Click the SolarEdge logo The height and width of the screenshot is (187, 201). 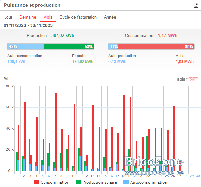[x=187, y=79]
